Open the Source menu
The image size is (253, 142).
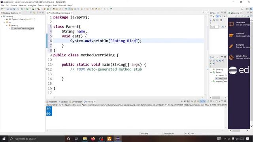tap(14, 6)
